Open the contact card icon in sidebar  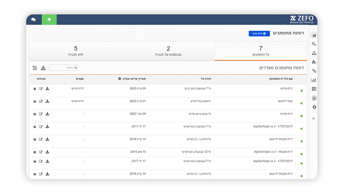(x=314, y=98)
